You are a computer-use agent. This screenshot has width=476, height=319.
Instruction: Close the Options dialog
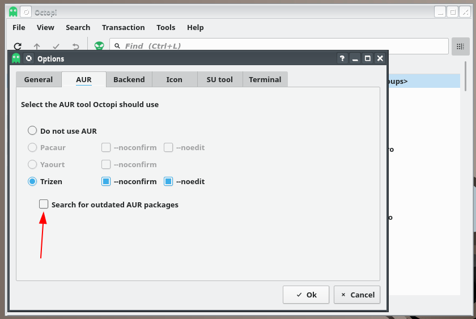[380, 58]
